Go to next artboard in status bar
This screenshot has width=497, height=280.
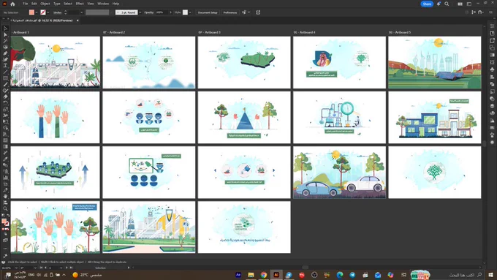coord(67,268)
